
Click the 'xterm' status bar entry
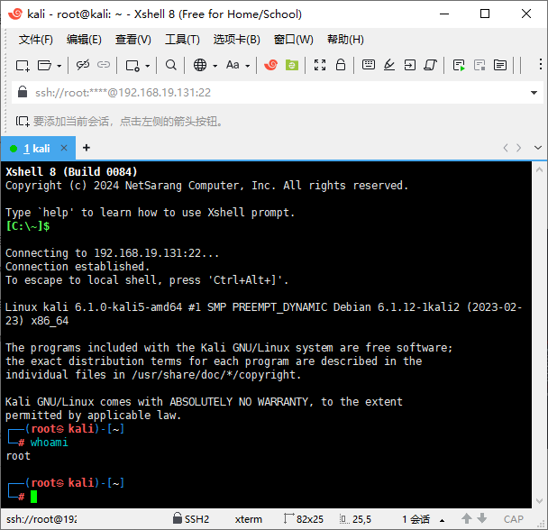pos(249,519)
